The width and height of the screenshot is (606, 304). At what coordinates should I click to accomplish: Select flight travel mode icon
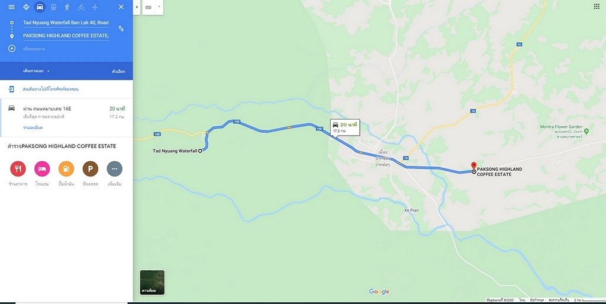coord(95,7)
